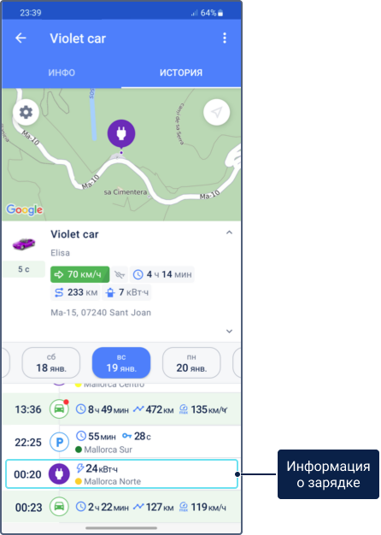Open the three-dot overflow menu
The width and height of the screenshot is (381, 535).
click(225, 38)
